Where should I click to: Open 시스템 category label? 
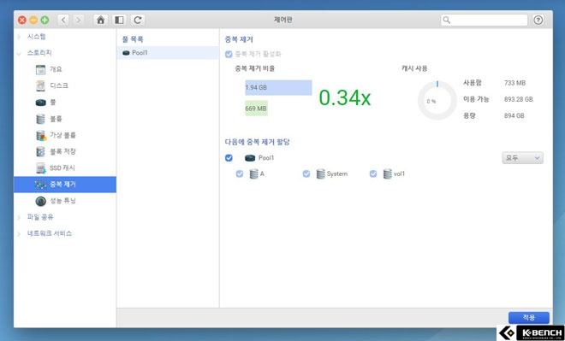click(37, 37)
